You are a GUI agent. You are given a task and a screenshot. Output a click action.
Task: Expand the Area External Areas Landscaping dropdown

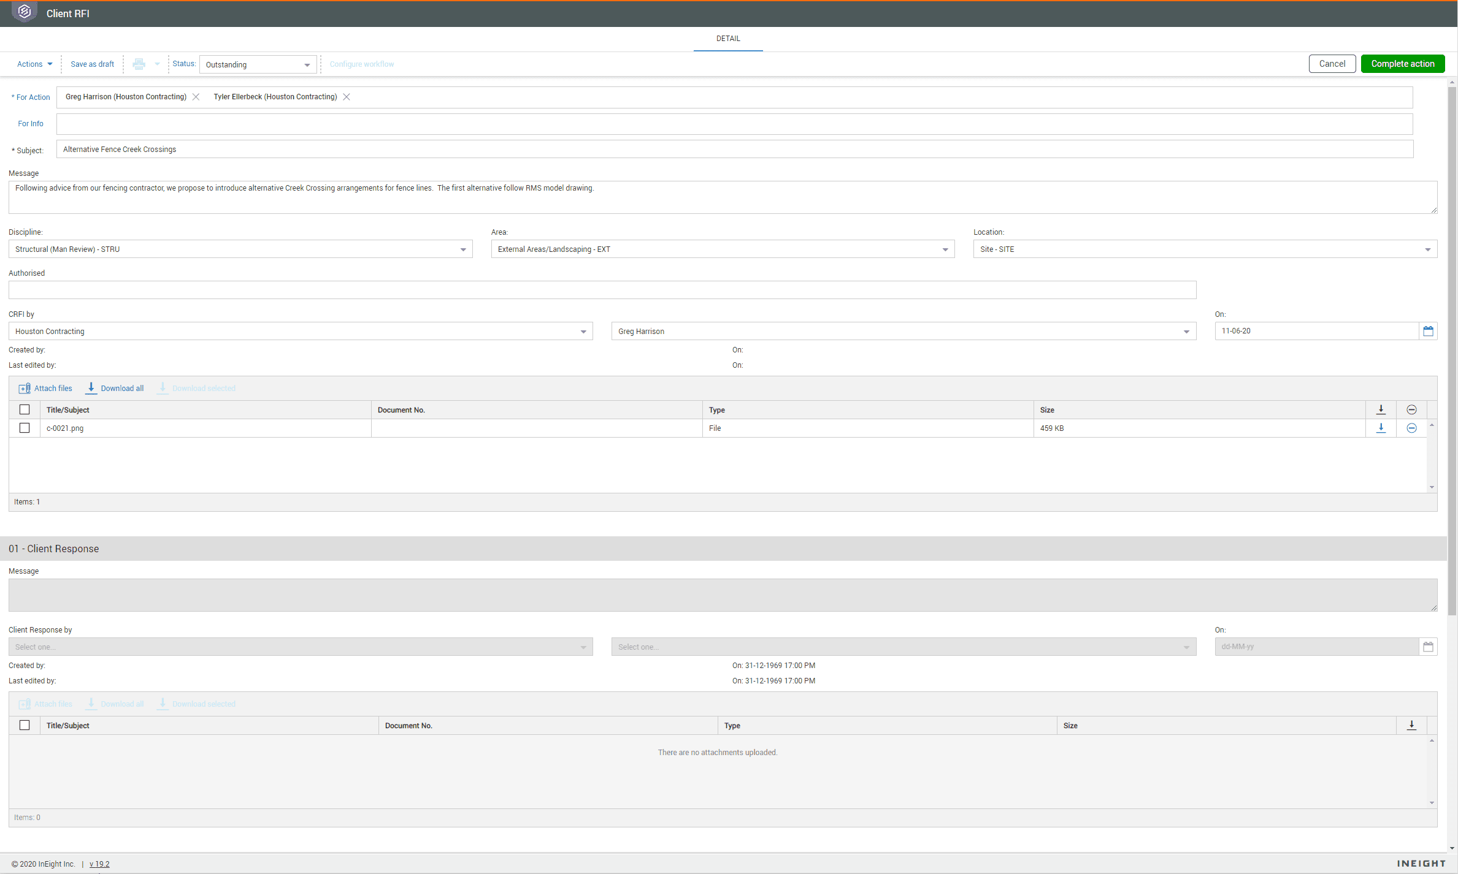[945, 249]
